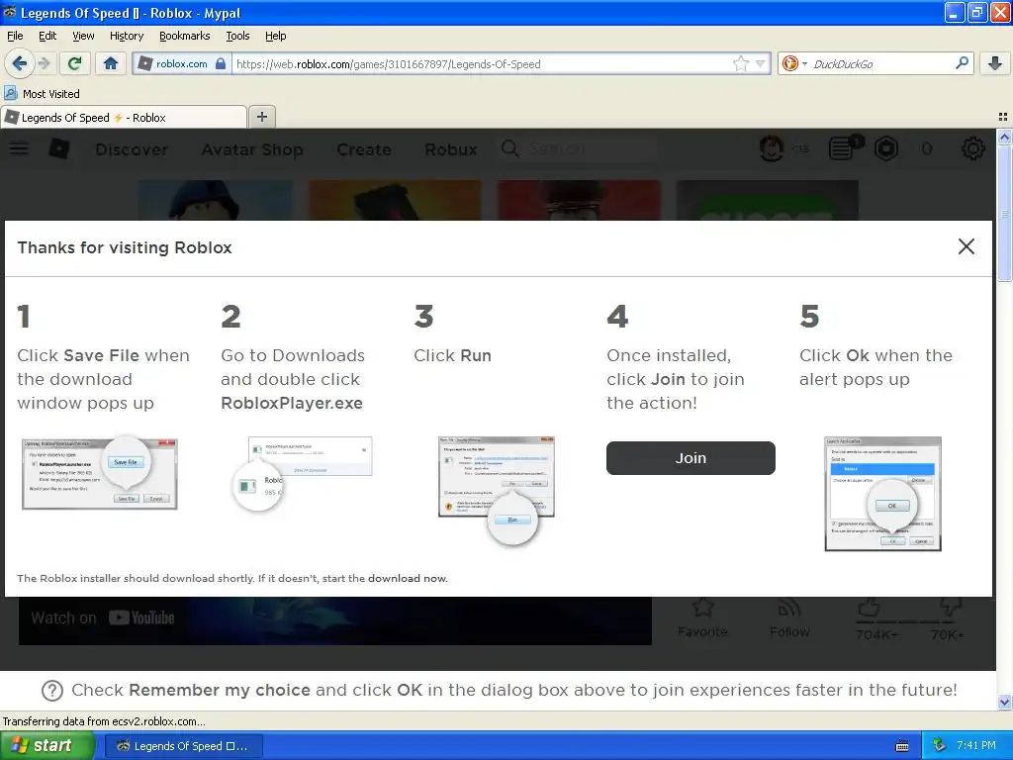The image size is (1013, 760).
Task: Click the Roblox avatar profile icon
Action: 771,148
